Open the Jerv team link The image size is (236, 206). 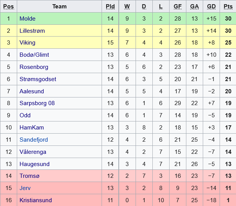click(25, 188)
